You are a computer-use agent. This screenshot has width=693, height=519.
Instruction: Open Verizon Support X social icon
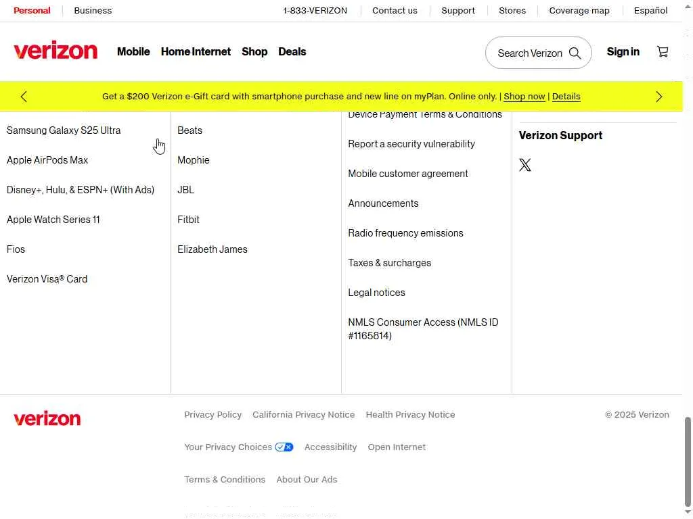point(525,165)
